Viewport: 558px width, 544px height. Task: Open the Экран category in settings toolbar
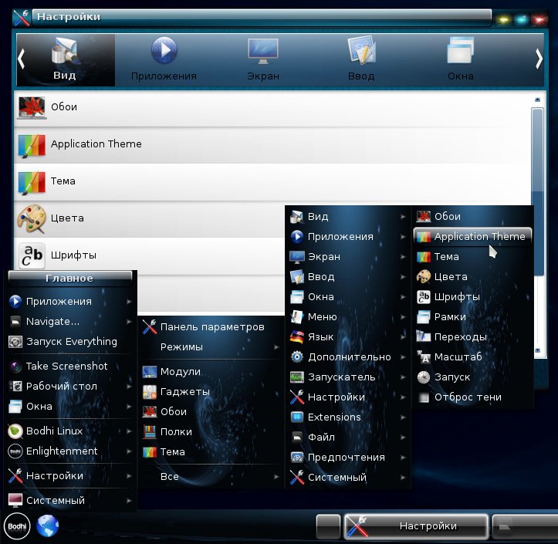pos(263,59)
